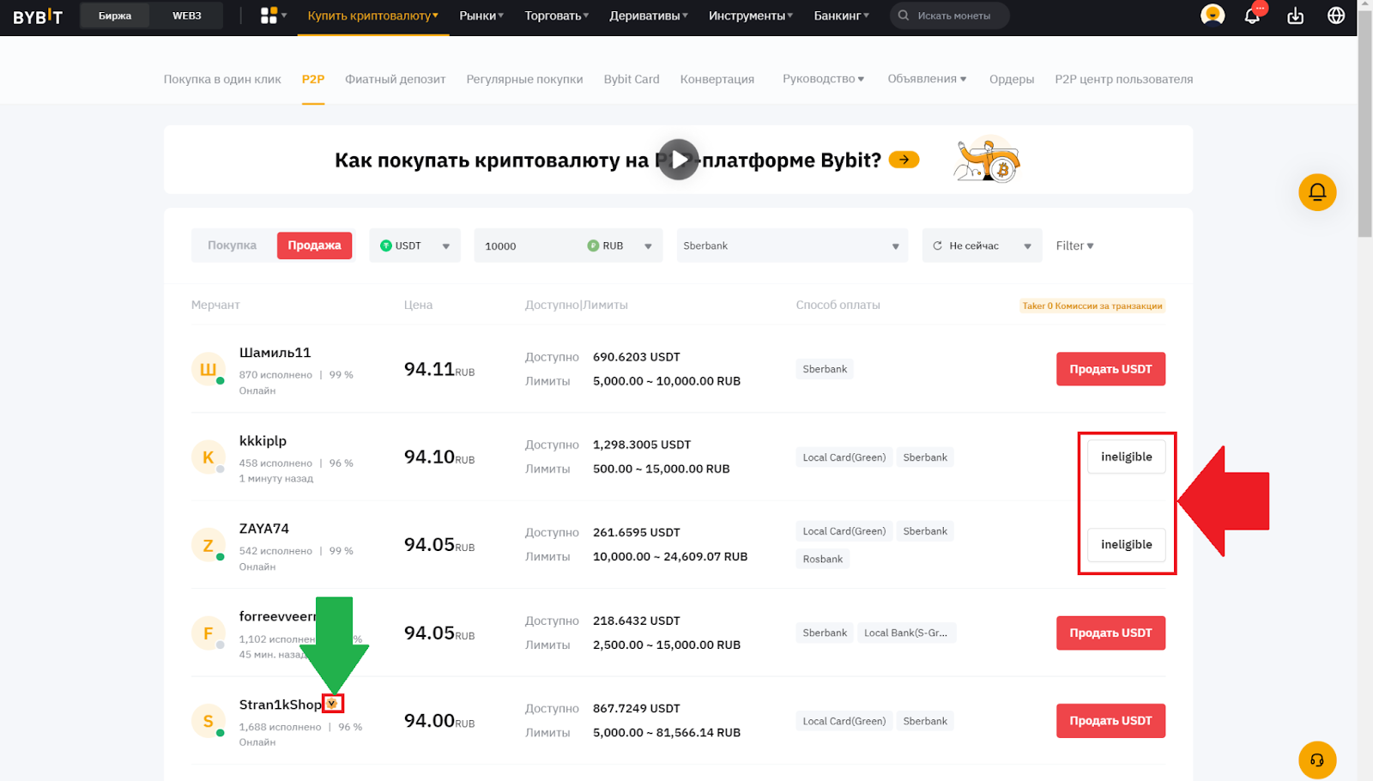Open the language globe icon
This screenshot has height=781, width=1373.
(x=1336, y=15)
